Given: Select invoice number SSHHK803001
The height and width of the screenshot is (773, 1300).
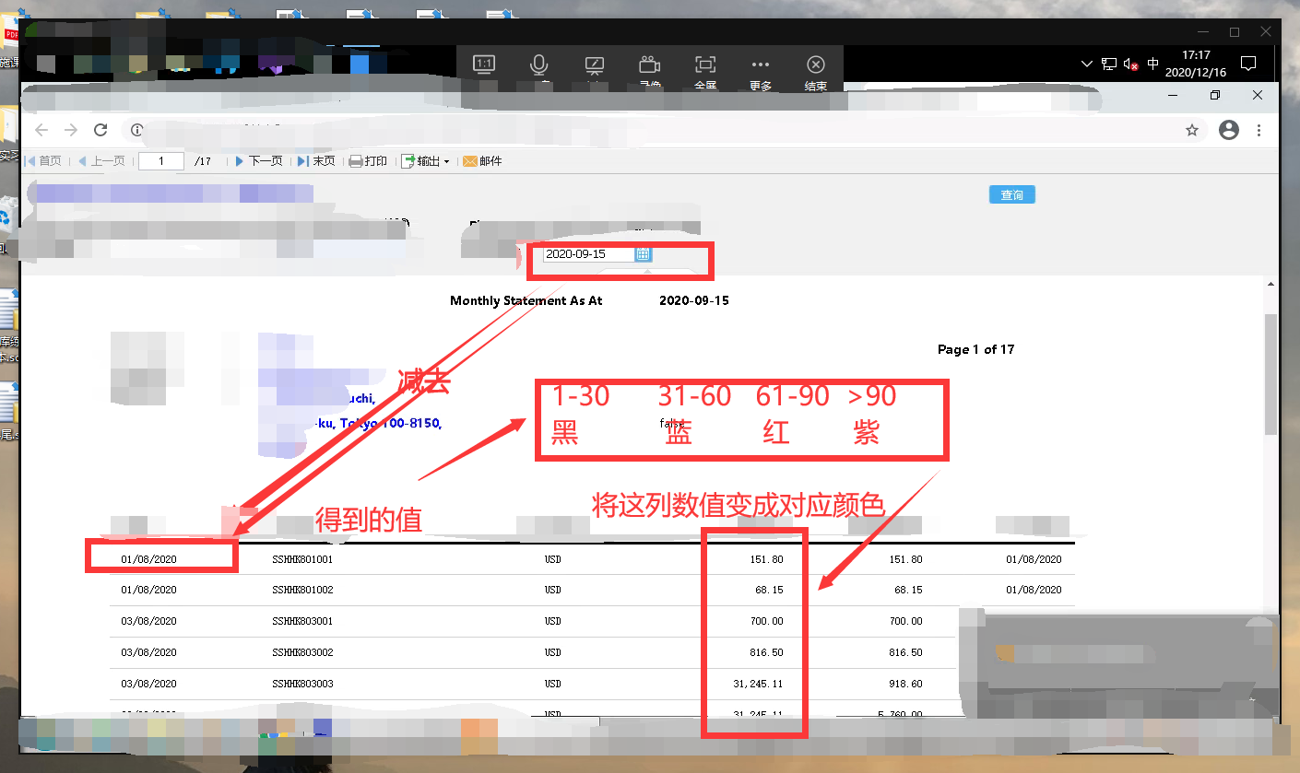Looking at the screenshot, I should (x=302, y=621).
